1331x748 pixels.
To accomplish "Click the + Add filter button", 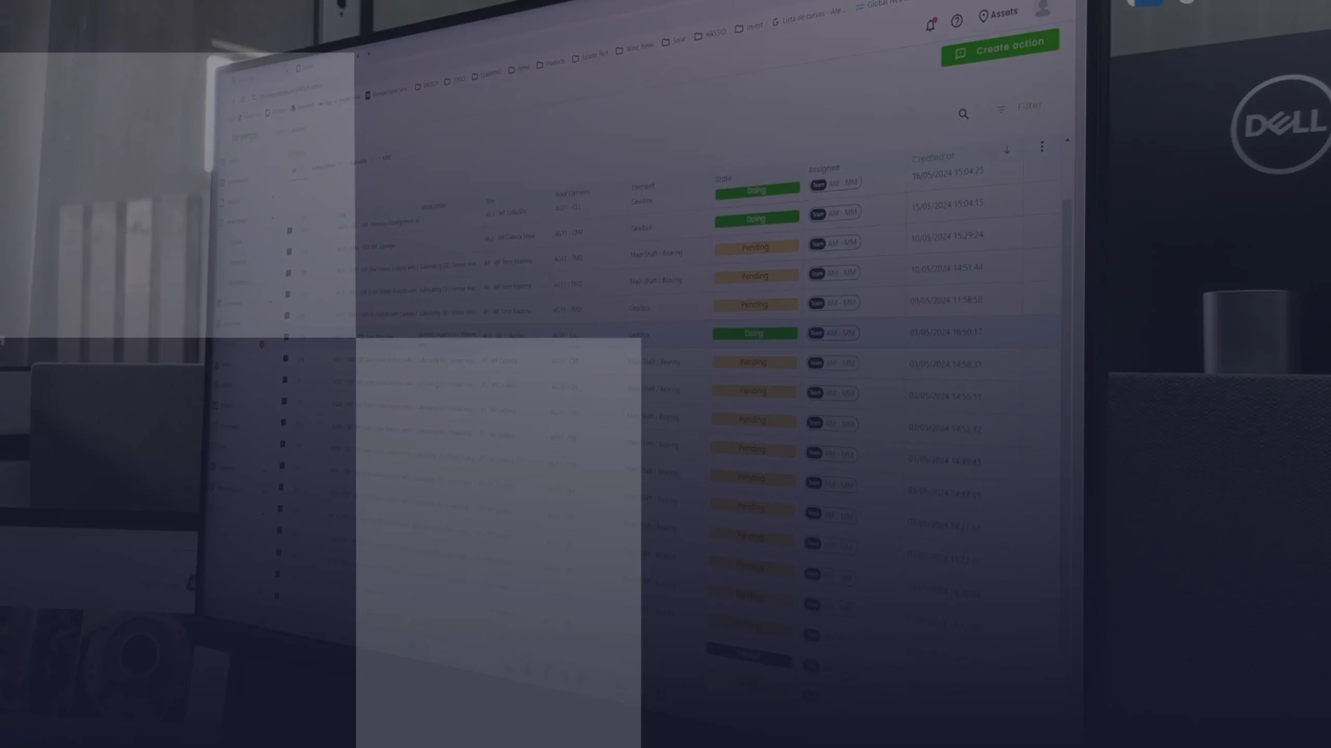I will click(384, 157).
